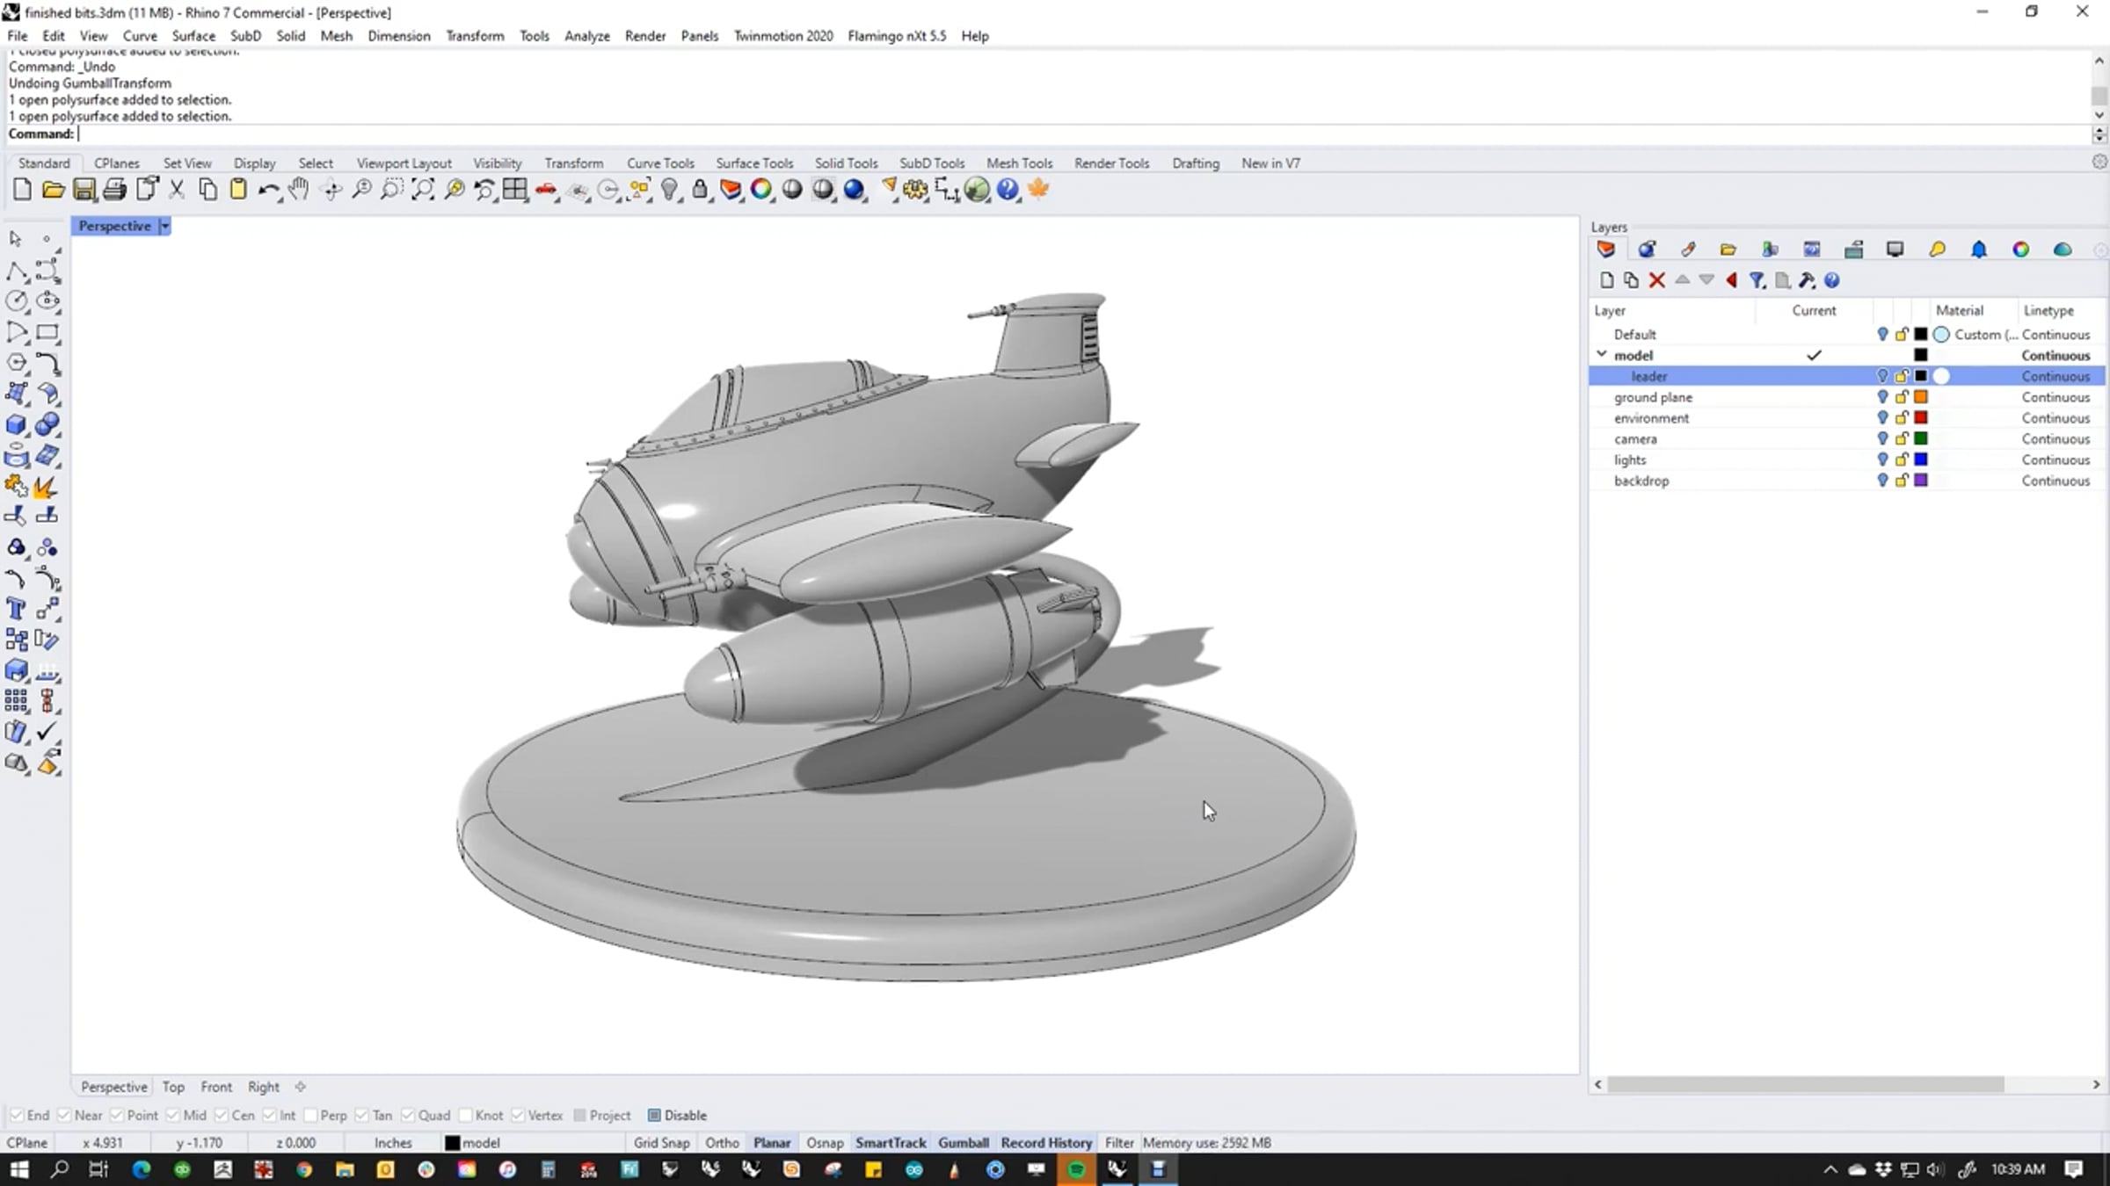The image size is (2110, 1186).
Task: Toggle Ortho in status bar
Action: [x=722, y=1143]
